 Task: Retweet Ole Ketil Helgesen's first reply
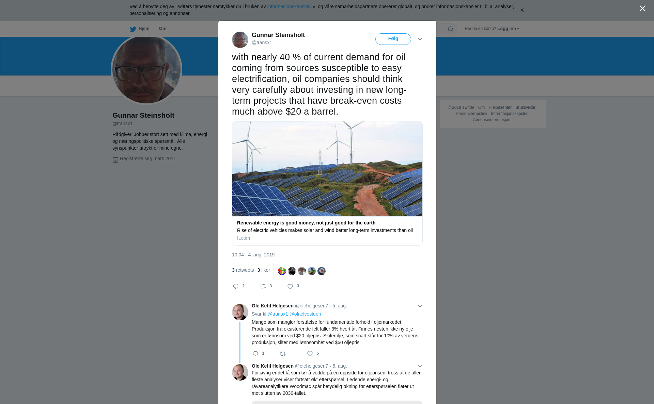pos(283,354)
